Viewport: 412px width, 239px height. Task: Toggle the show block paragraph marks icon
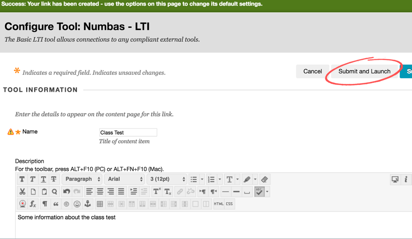point(45,204)
